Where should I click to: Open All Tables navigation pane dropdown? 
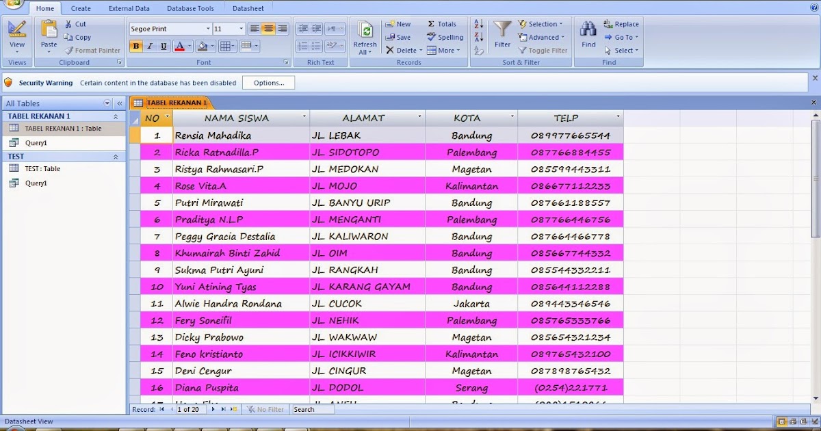tap(107, 103)
